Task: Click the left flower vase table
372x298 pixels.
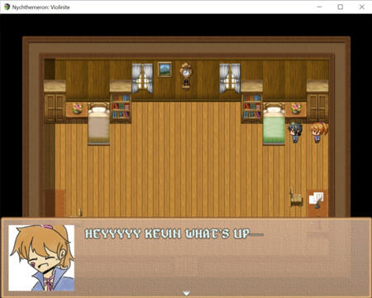Action: pos(77,109)
